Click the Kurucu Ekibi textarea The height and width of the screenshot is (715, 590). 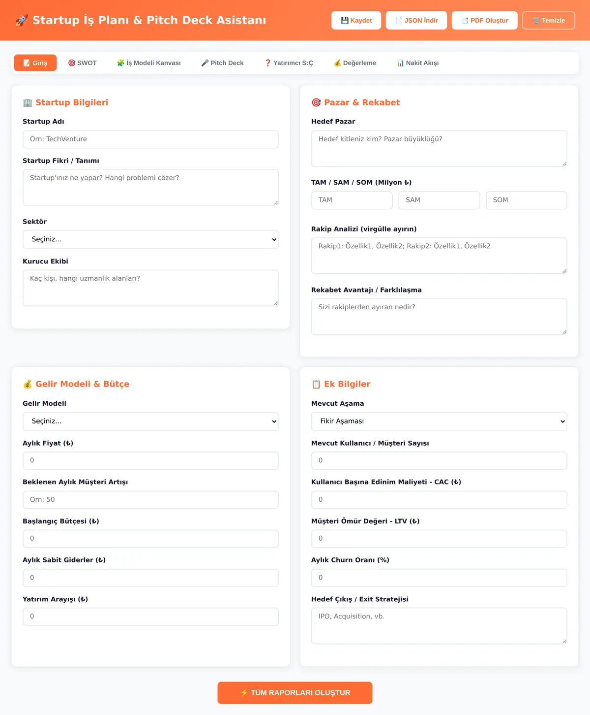150,288
